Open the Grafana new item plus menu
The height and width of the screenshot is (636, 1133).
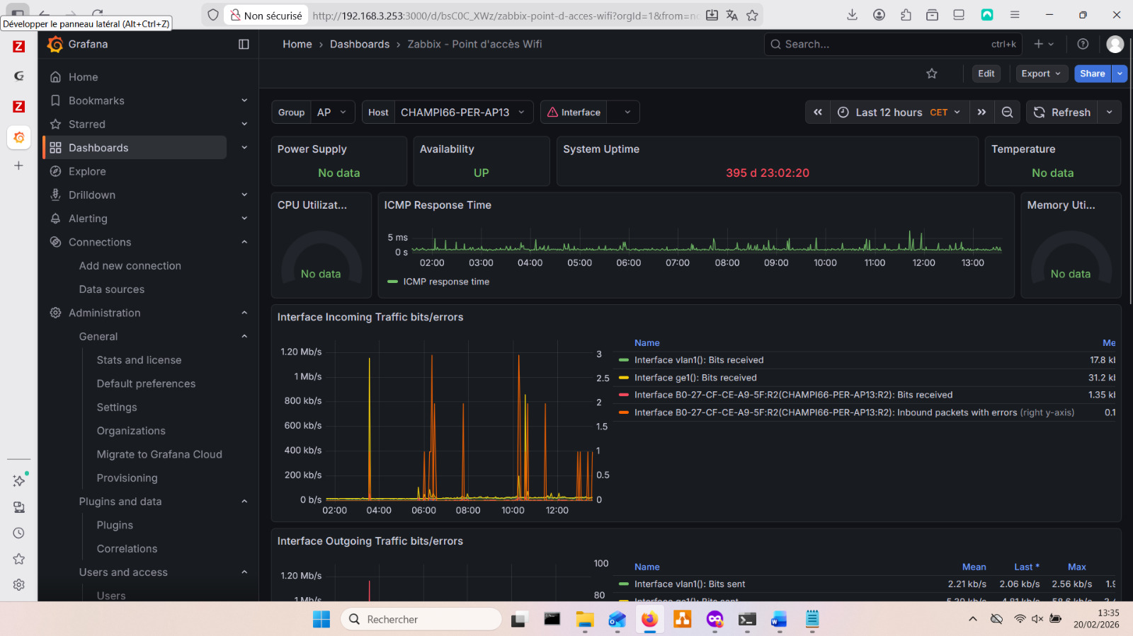click(x=1044, y=44)
